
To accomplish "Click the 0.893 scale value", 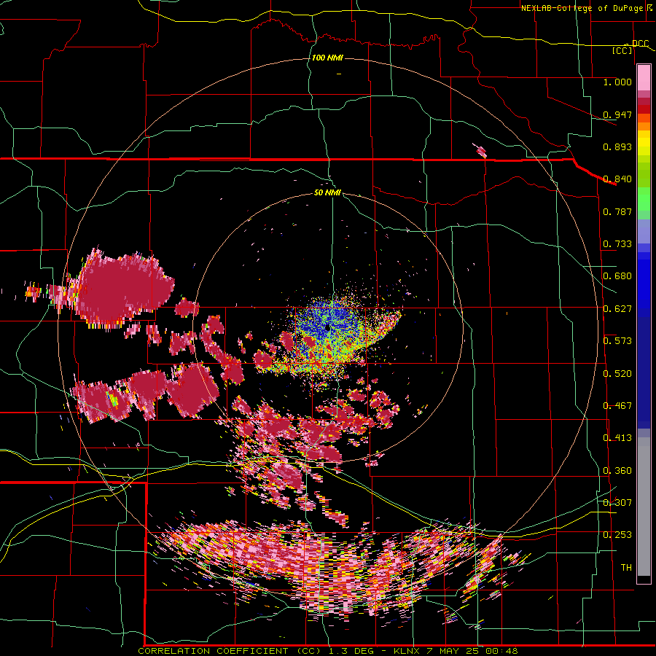I will click(617, 147).
